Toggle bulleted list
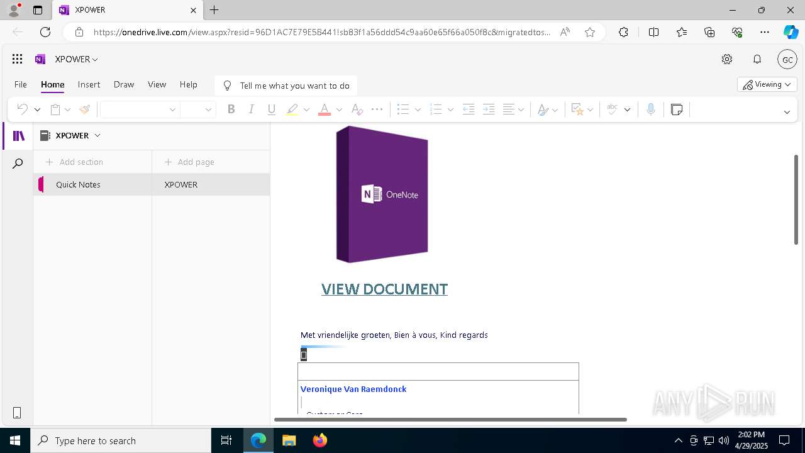 coord(403,109)
